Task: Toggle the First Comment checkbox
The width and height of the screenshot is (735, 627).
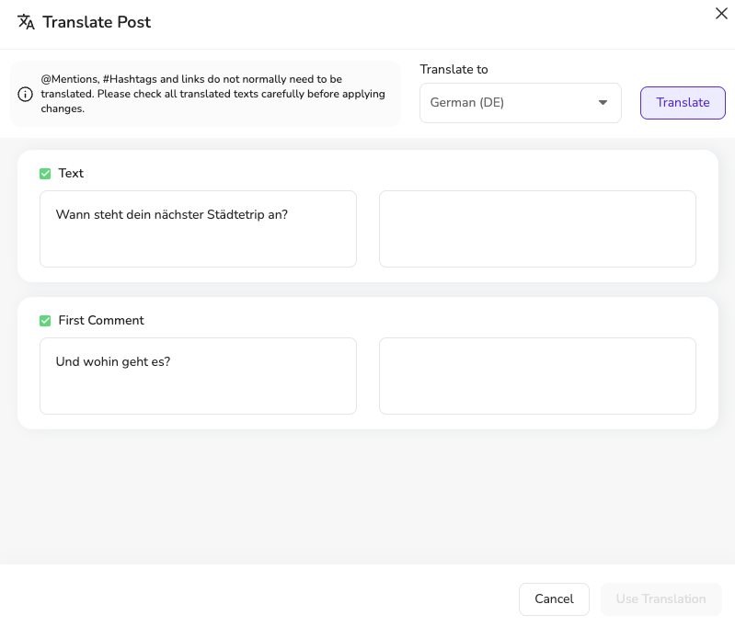Action: [45, 321]
